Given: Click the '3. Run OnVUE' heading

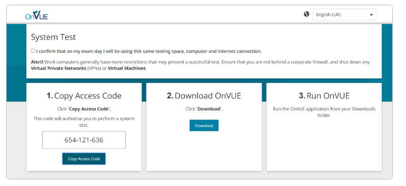Looking at the screenshot, I should [324, 96].
